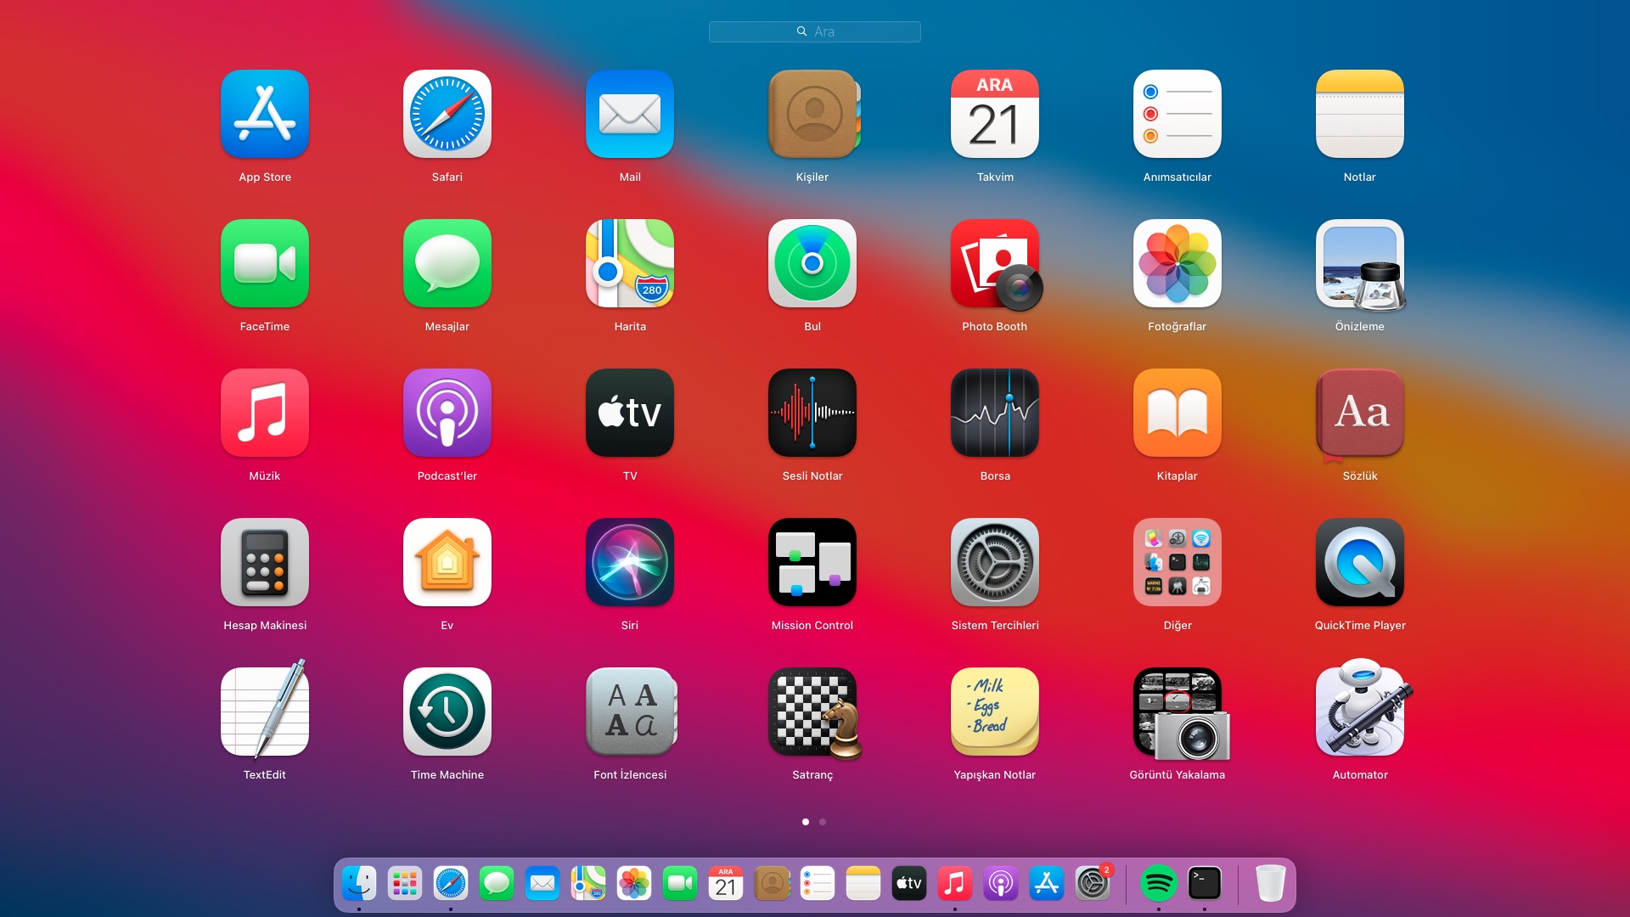Open the Yapışkan Notlar app
The image size is (1630, 917).
click(x=994, y=712)
